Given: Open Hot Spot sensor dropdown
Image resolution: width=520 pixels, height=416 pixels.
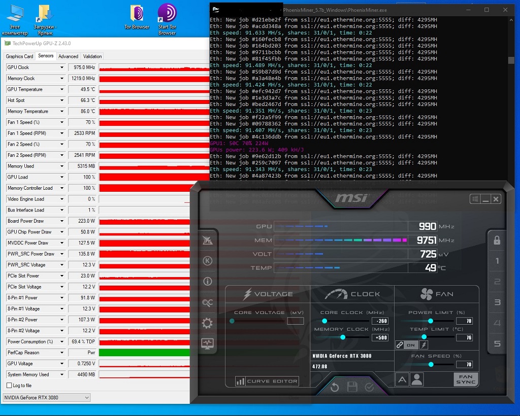Looking at the screenshot, I should [x=61, y=100].
